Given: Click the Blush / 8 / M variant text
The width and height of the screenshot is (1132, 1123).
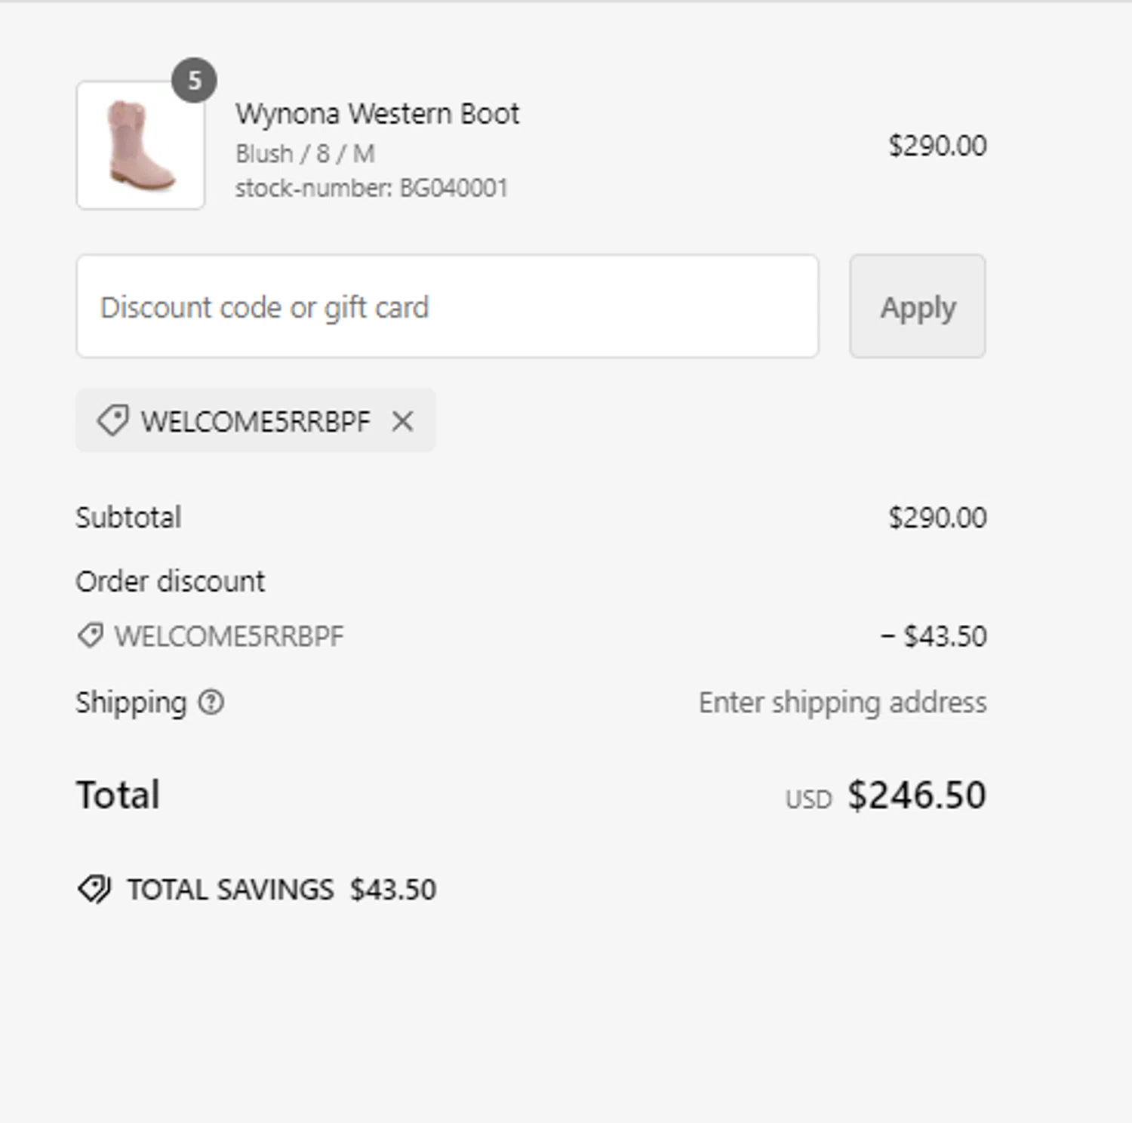Looking at the screenshot, I should click(305, 154).
